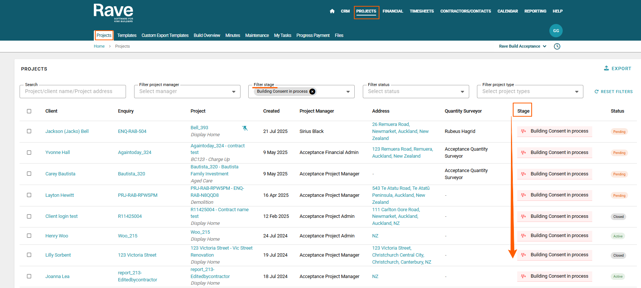Viewport: 641px width, 288px height.
Task: Click the stage icon in Client login test row
Action: click(x=524, y=216)
